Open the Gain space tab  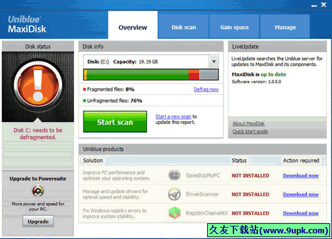click(x=234, y=27)
